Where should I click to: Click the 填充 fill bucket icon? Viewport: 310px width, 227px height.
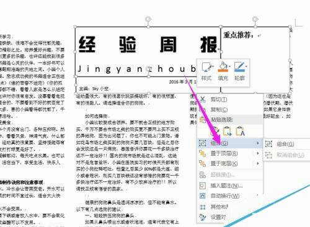[x=223, y=66]
